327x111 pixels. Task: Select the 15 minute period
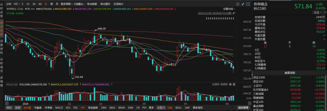coord(28,4)
